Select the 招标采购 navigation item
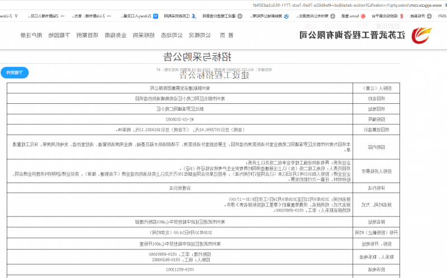This screenshot has height=278, width=447. point(144,35)
